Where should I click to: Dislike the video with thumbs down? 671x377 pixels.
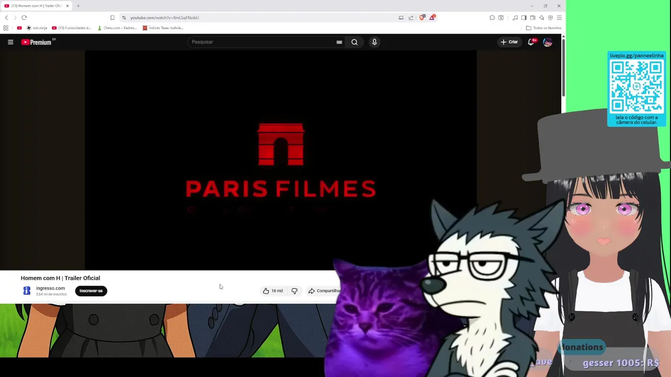pyautogui.click(x=294, y=291)
